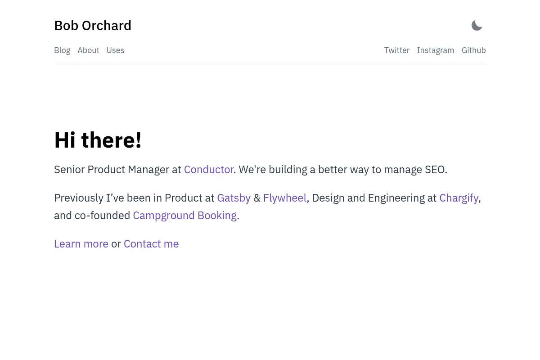Open the About page
The image size is (540, 360).
[x=88, y=50]
